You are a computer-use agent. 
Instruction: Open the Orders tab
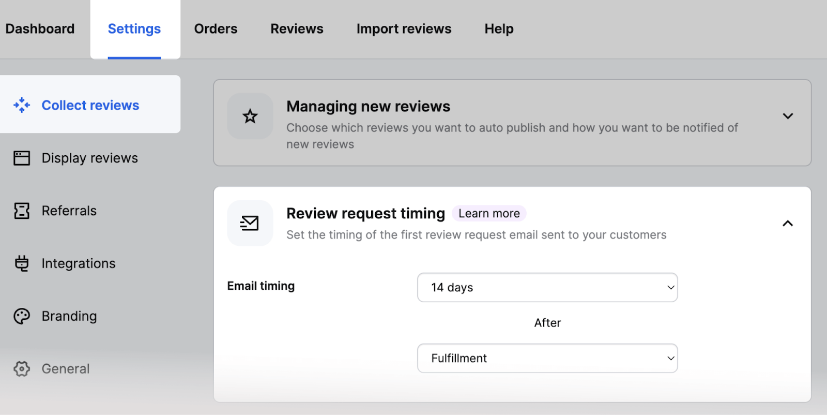pos(216,29)
